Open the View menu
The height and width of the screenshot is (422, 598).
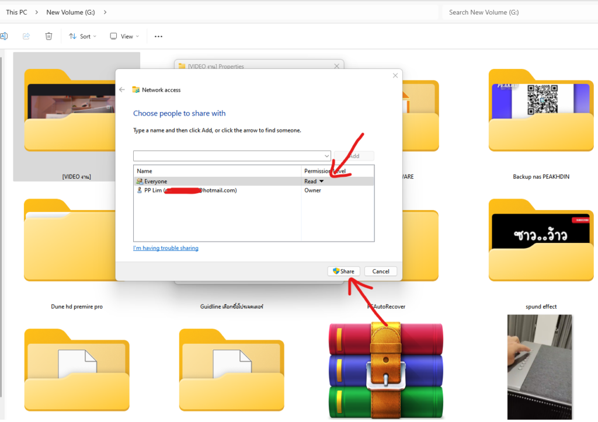point(124,36)
